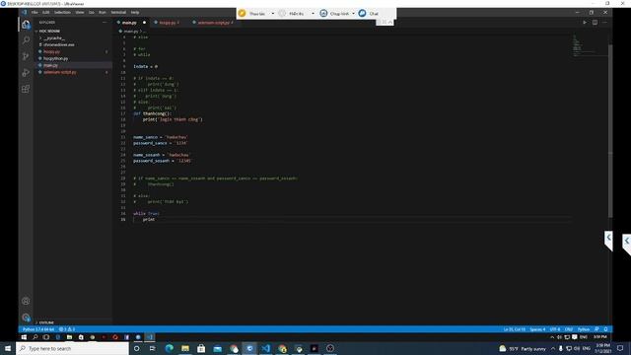Click errors and warnings count in status bar
Viewport: 631px width, 355px height.
click(67, 329)
